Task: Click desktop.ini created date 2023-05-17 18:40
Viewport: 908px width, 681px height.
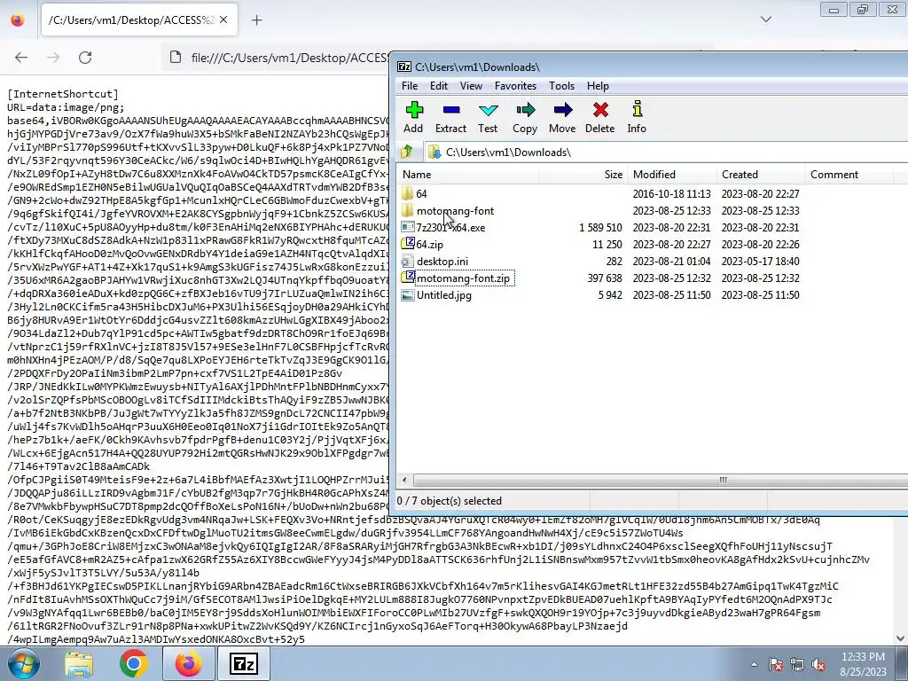Action: 760,262
